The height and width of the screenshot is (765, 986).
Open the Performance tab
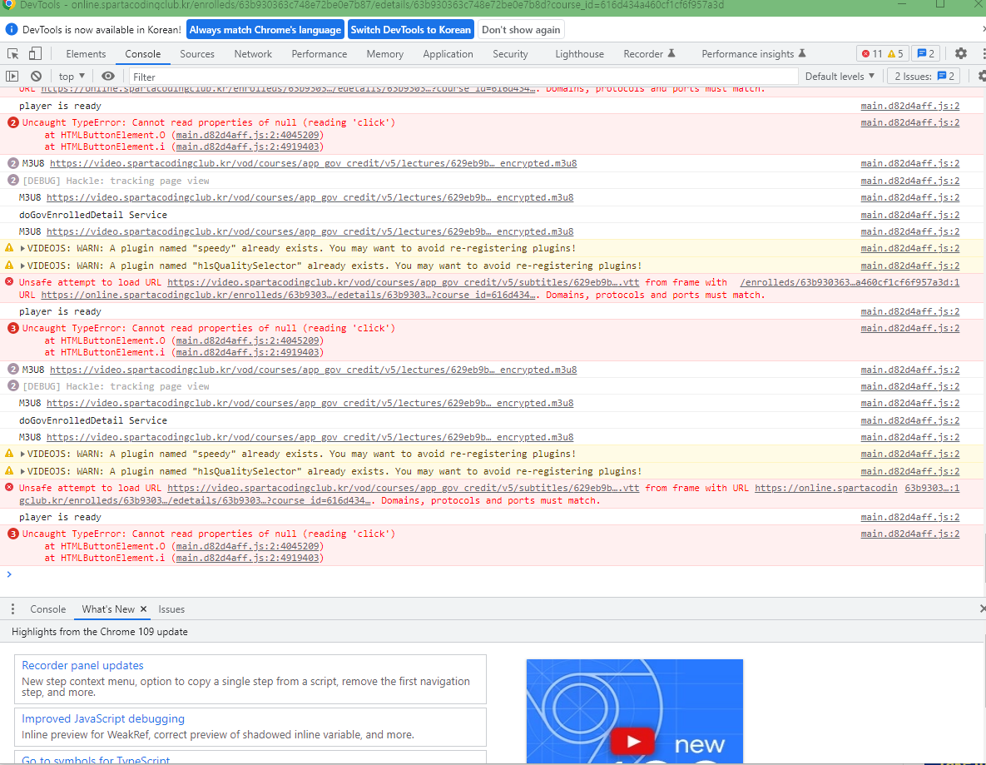(x=319, y=53)
